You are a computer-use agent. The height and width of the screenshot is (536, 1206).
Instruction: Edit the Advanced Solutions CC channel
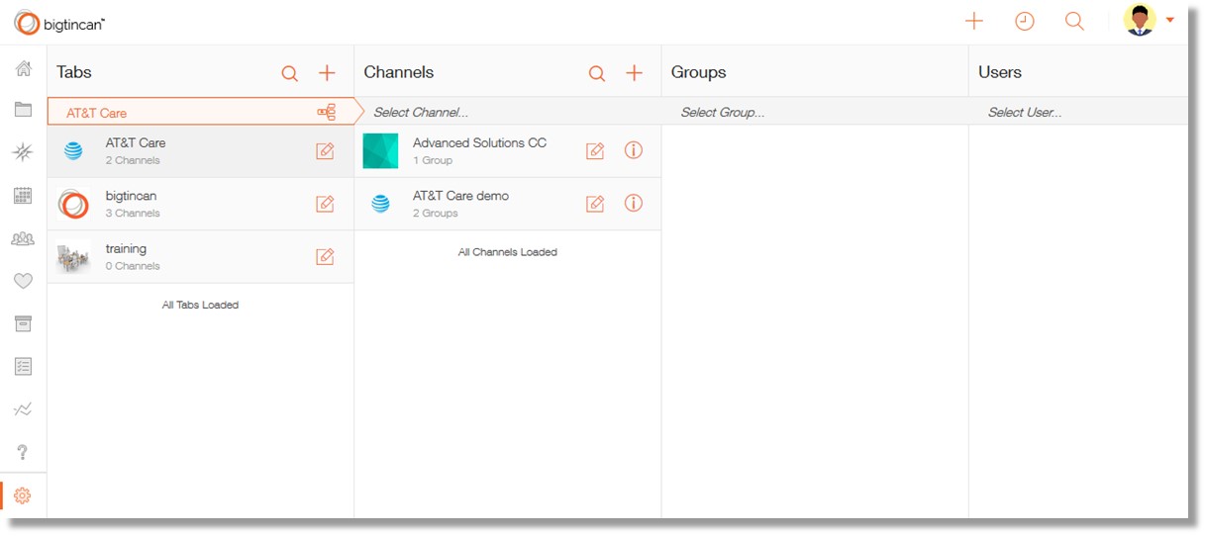click(595, 150)
